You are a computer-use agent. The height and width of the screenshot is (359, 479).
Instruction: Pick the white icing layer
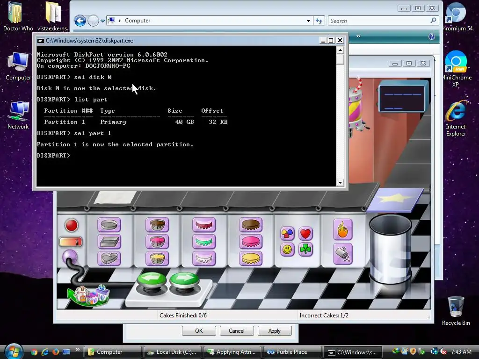pos(204,258)
